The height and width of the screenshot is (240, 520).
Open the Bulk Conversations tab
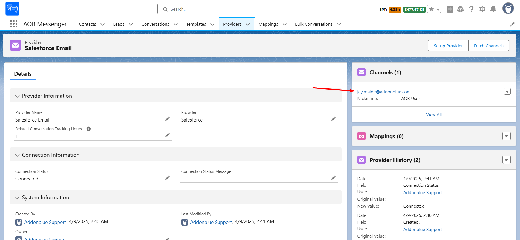coord(314,24)
